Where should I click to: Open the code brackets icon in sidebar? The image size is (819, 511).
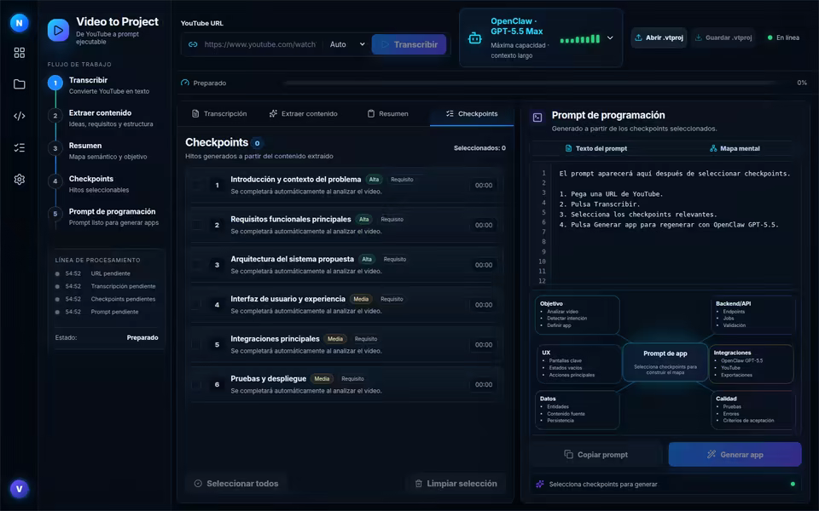pyautogui.click(x=20, y=116)
